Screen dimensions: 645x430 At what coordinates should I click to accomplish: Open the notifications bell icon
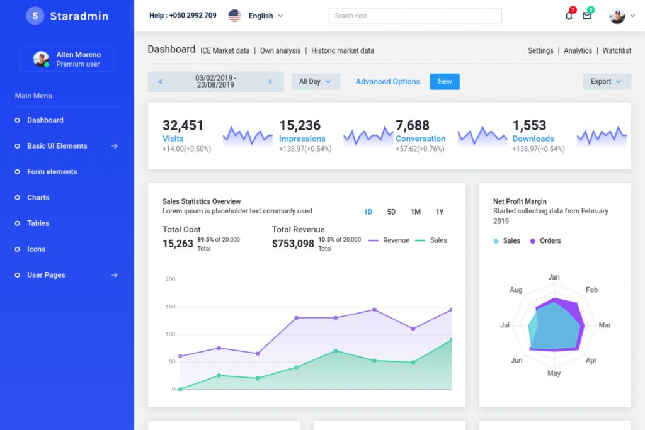pos(569,16)
